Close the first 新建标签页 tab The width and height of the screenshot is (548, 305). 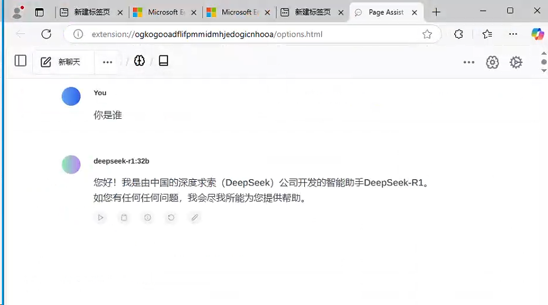click(120, 13)
